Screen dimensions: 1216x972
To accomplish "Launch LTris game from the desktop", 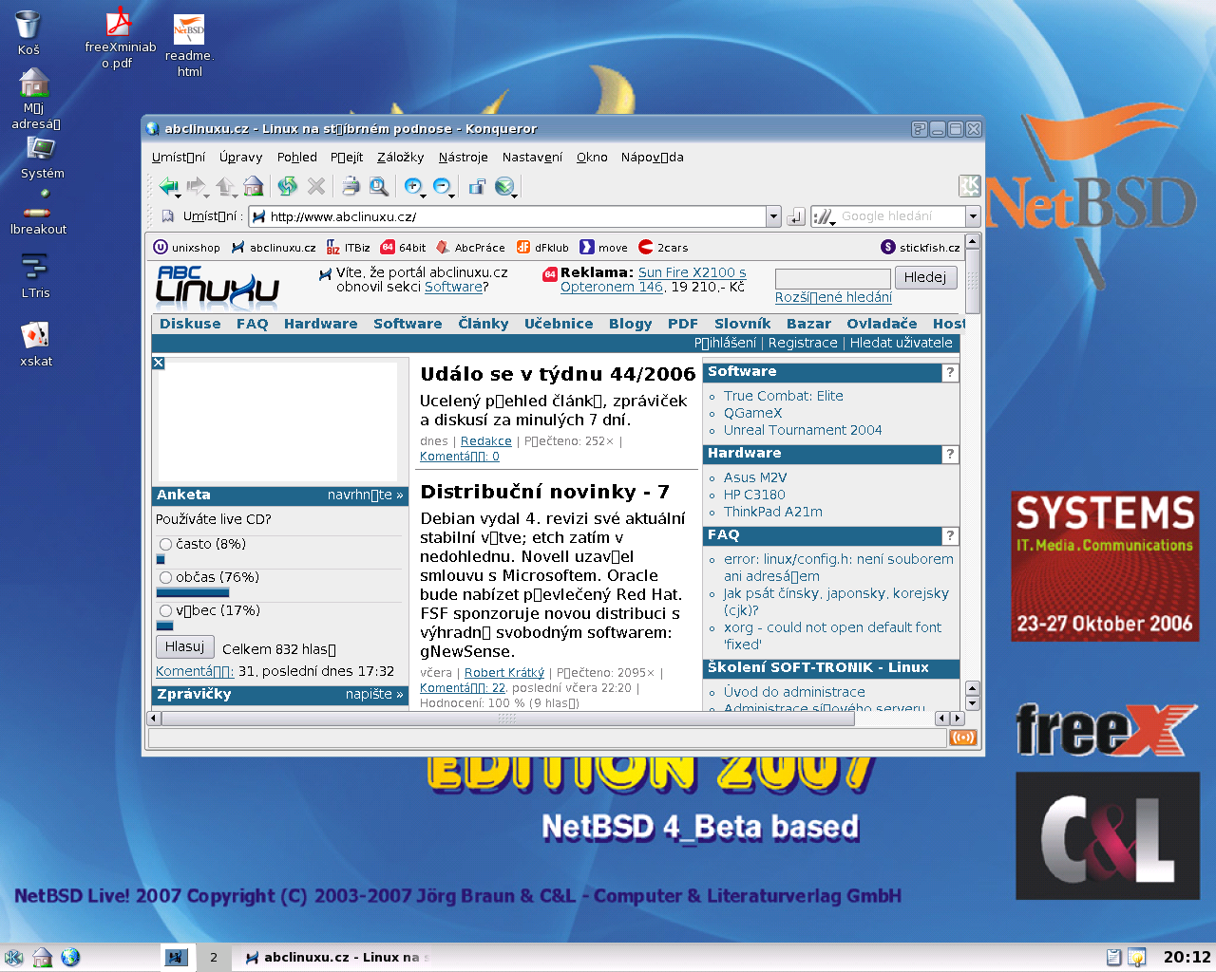I will [35, 275].
